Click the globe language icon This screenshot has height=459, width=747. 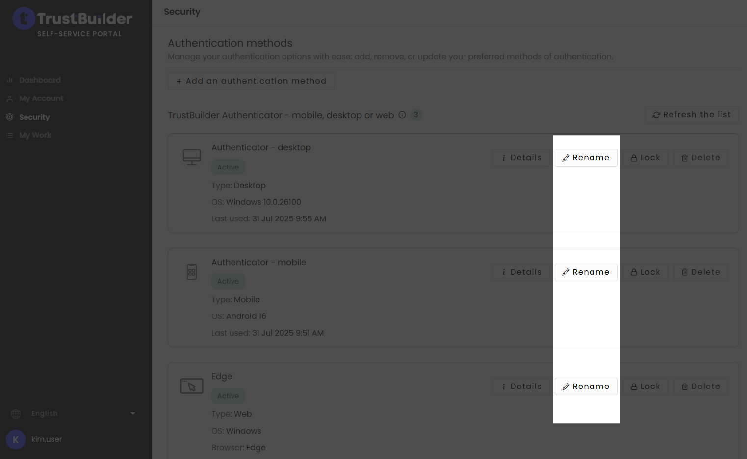coord(16,414)
